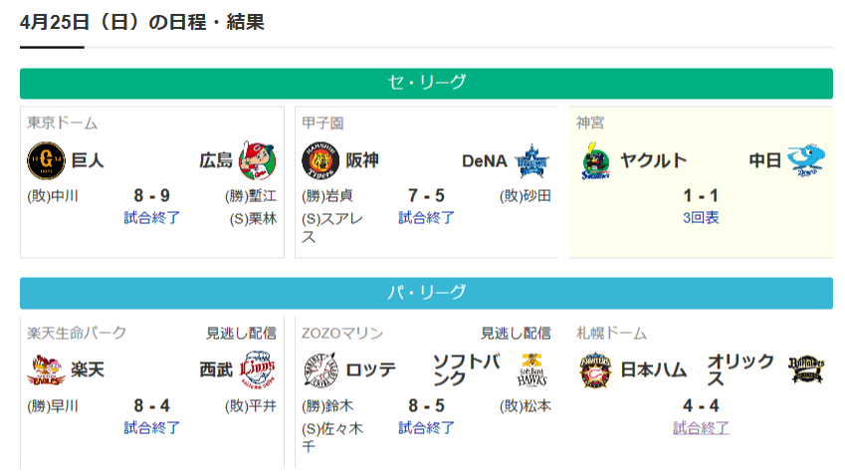Click the Rakuten Eagles team logo
845x475 pixels.
[46, 369]
